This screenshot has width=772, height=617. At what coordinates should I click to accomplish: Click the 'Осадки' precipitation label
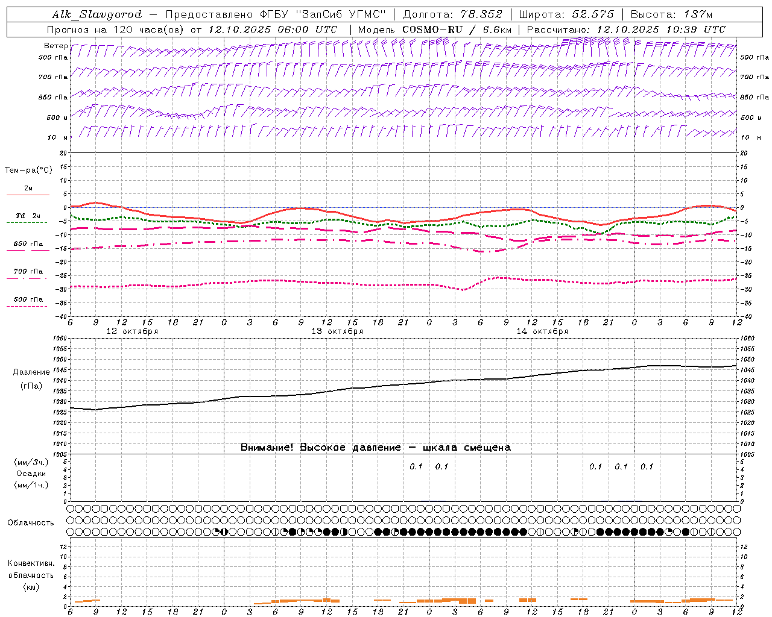pyautogui.click(x=31, y=474)
